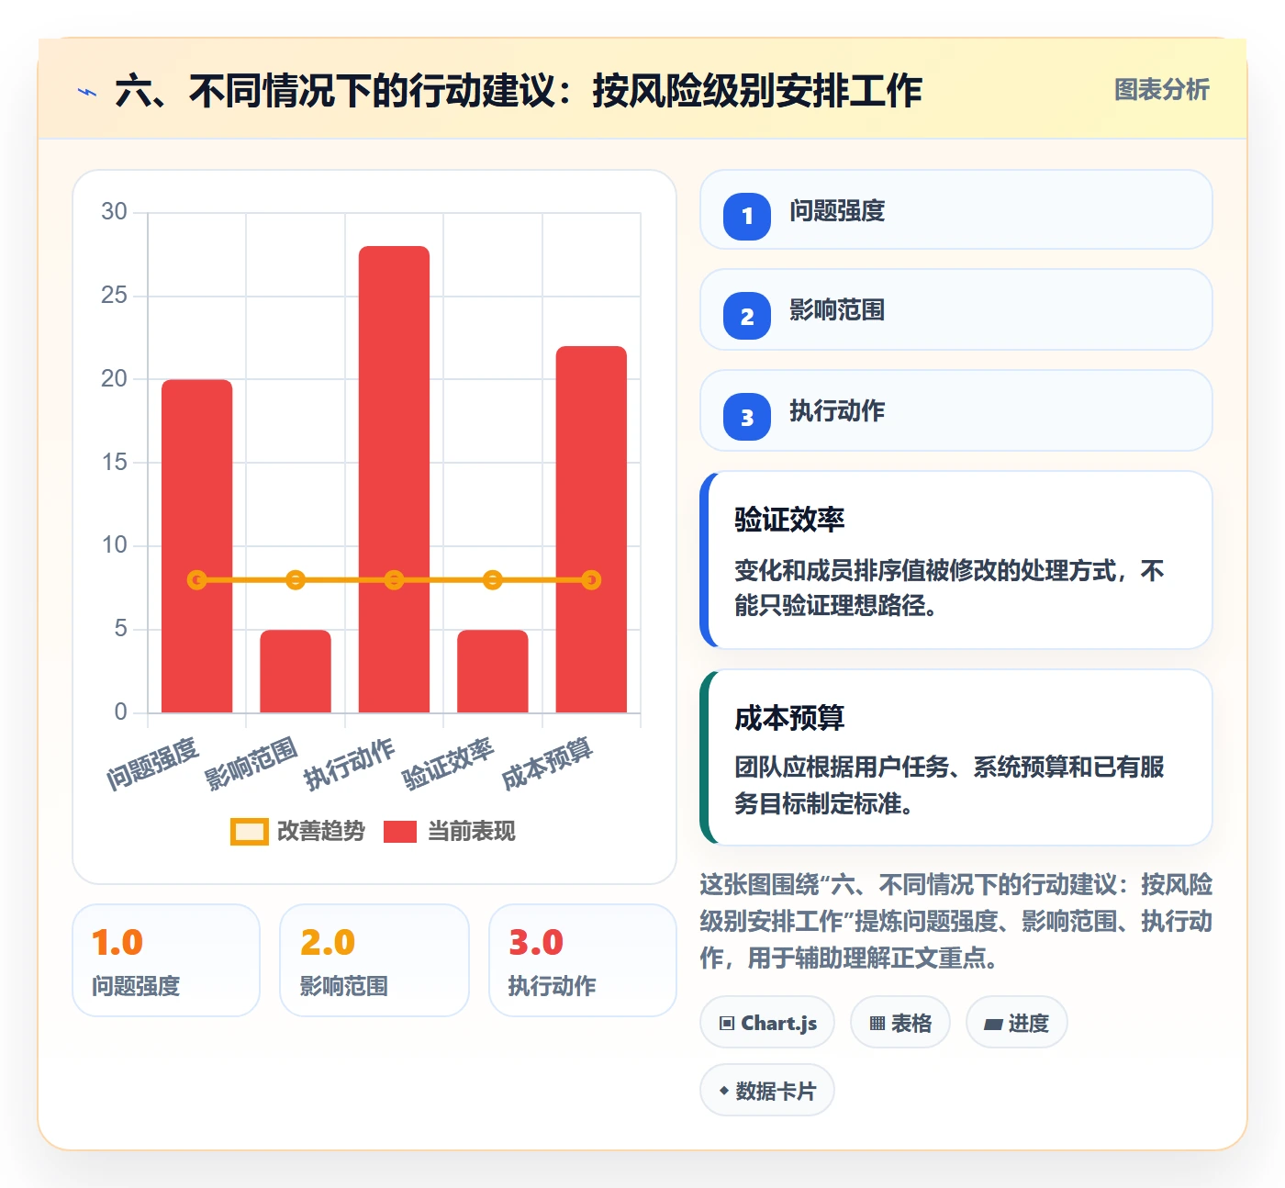Screen dimensions: 1285x1188
Task: Click the 成本预算 red bar in chart
Action: (591, 529)
